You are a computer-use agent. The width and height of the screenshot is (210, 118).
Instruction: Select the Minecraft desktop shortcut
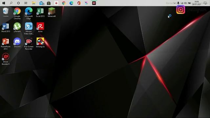(x=52, y=12)
